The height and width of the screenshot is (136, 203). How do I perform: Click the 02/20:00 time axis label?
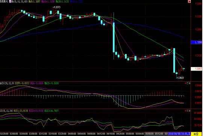[4, 134]
